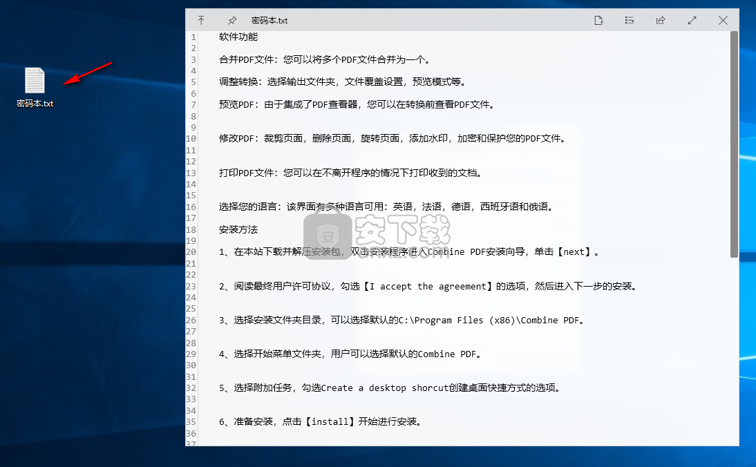The width and height of the screenshot is (756, 467).
Task: Click step 1 line mentioning 【next】
Action: 409,251
